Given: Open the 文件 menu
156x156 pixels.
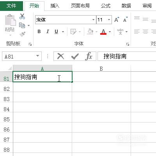Looking at the screenshot, I should [x=11, y=5].
